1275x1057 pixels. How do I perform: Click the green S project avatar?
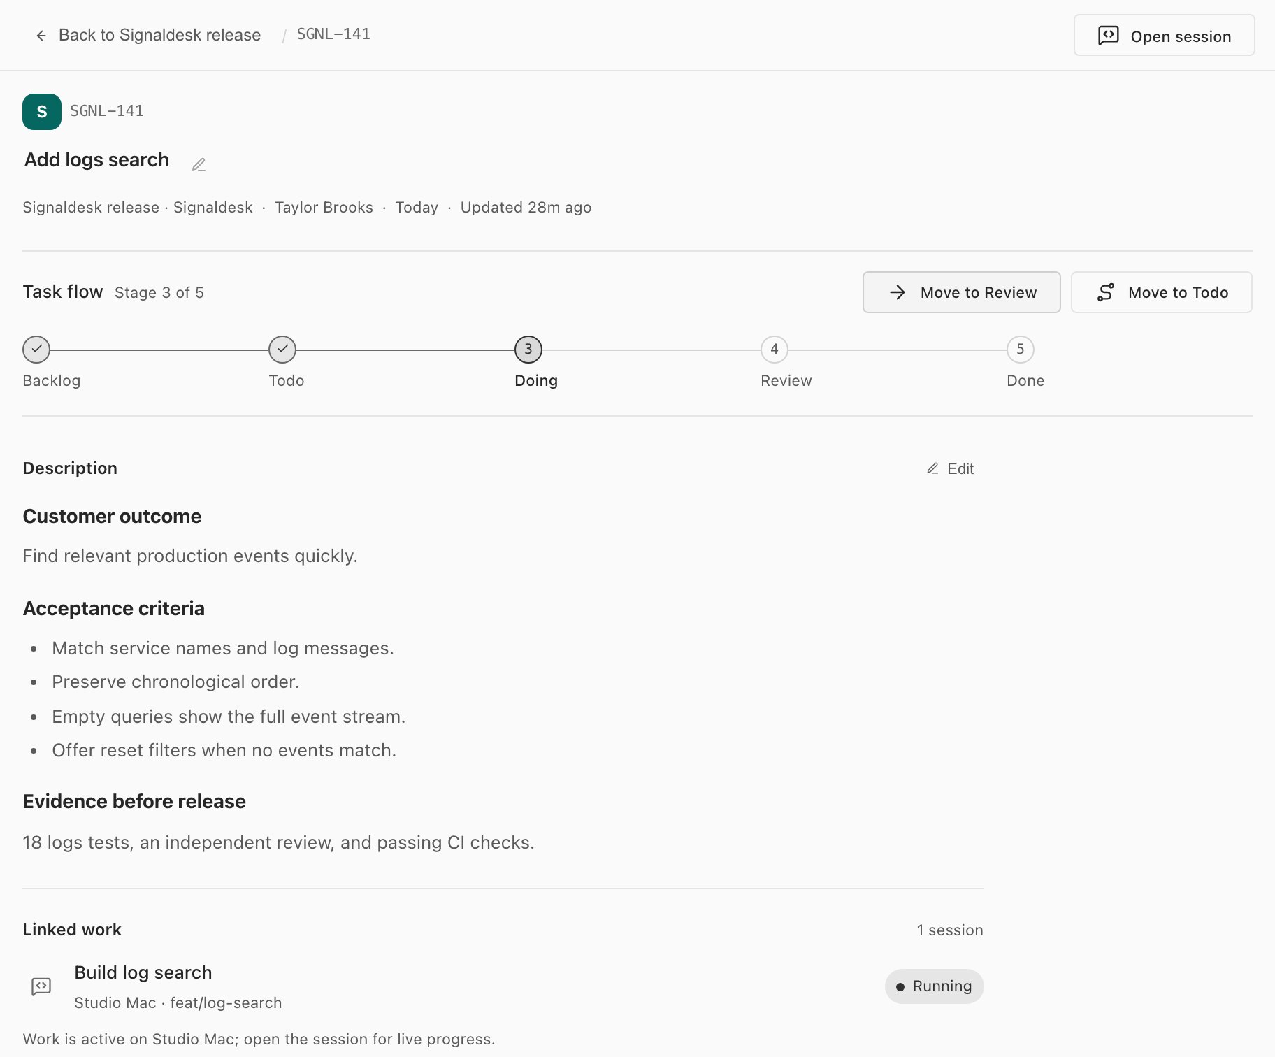pos(42,112)
